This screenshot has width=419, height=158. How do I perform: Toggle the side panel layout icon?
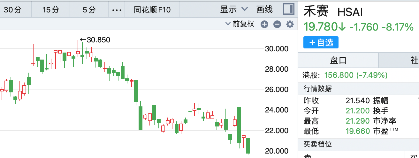click(288, 10)
